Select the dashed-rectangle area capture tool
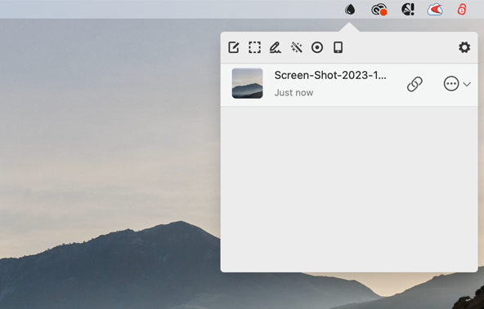The height and width of the screenshot is (309, 484). 254,48
